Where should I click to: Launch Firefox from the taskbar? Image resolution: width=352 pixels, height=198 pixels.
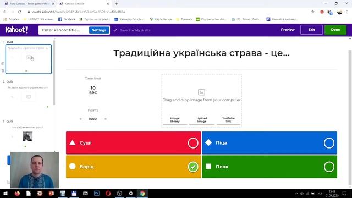17,193
